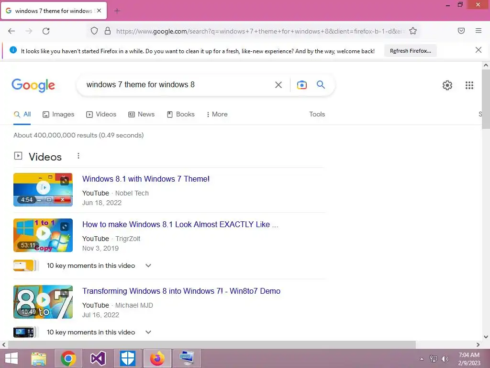This screenshot has width=490, height=368.
Task: Reload the current page
Action: pyautogui.click(x=46, y=31)
